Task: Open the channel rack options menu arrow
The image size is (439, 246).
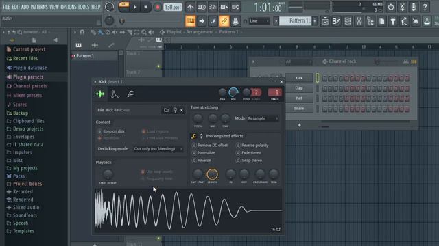Action: pyautogui.click(x=253, y=61)
